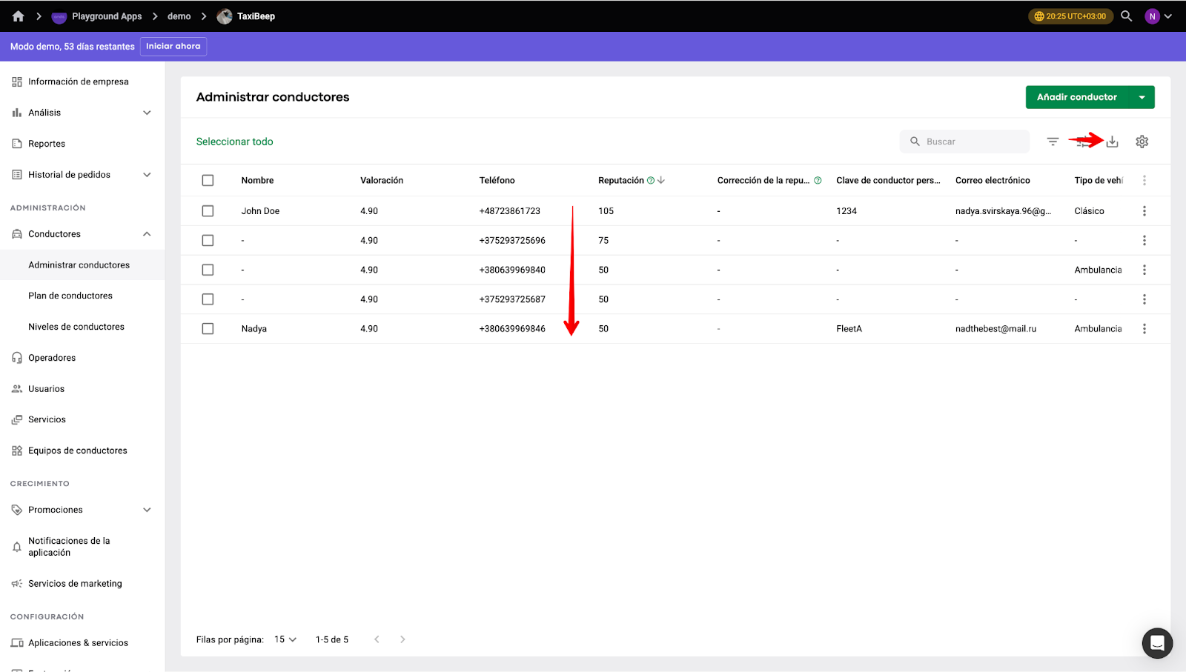Click reputation help question icon

pos(651,180)
